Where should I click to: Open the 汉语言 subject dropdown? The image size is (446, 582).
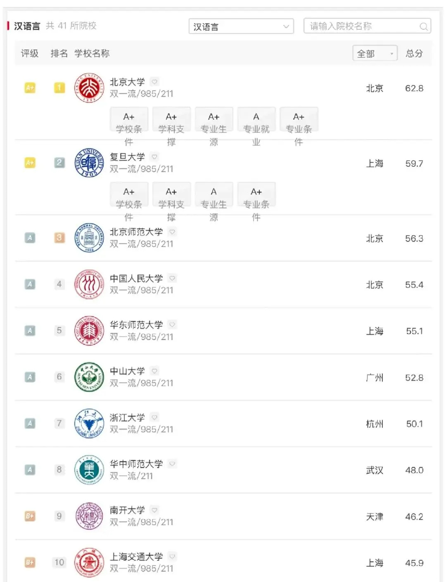click(x=242, y=26)
